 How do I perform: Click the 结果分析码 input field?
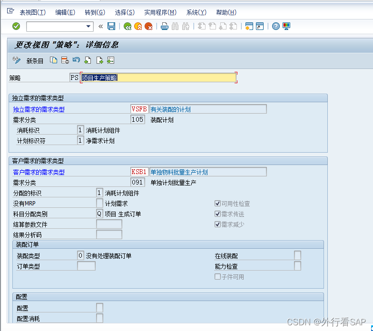point(109,234)
